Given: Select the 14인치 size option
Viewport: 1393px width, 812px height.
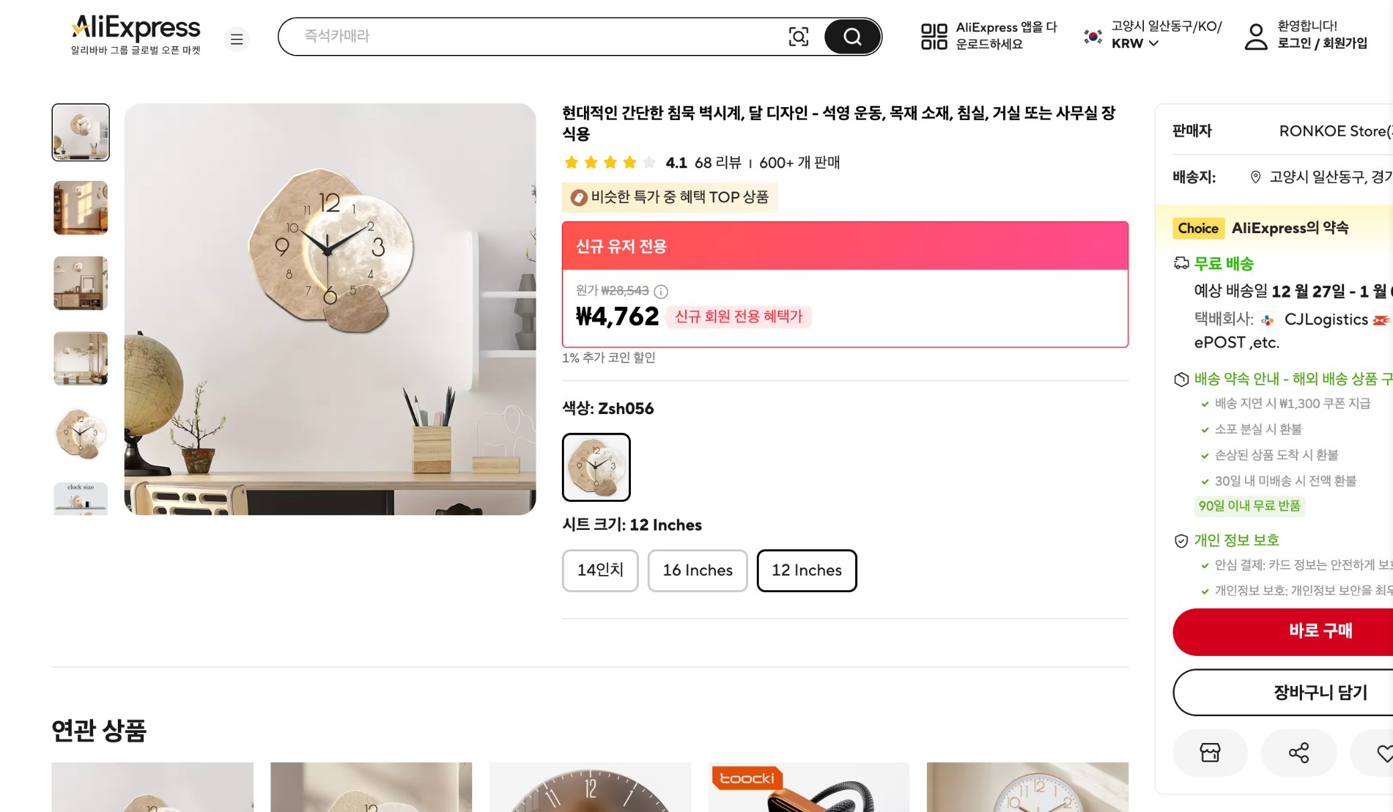Looking at the screenshot, I should click(600, 570).
